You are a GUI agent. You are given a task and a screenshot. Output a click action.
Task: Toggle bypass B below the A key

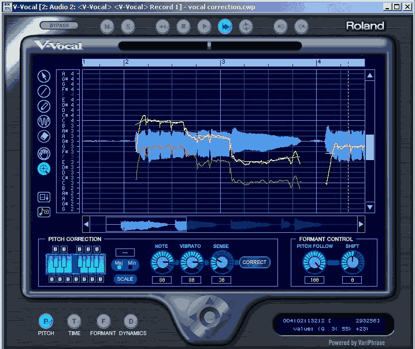(x=92, y=279)
